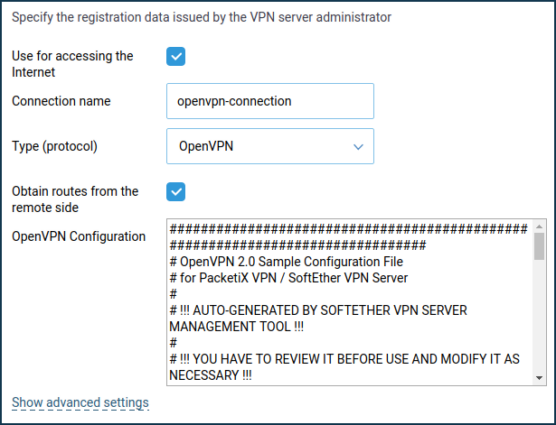Screen dimensions: 556x425
Task: Click the "OpenVPN Configuration" label
Action: (x=79, y=236)
